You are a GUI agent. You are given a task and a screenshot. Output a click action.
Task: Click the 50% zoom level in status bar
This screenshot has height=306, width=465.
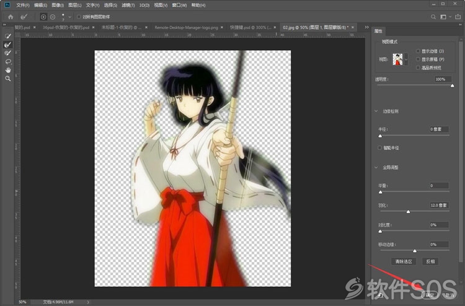[22, 302]
